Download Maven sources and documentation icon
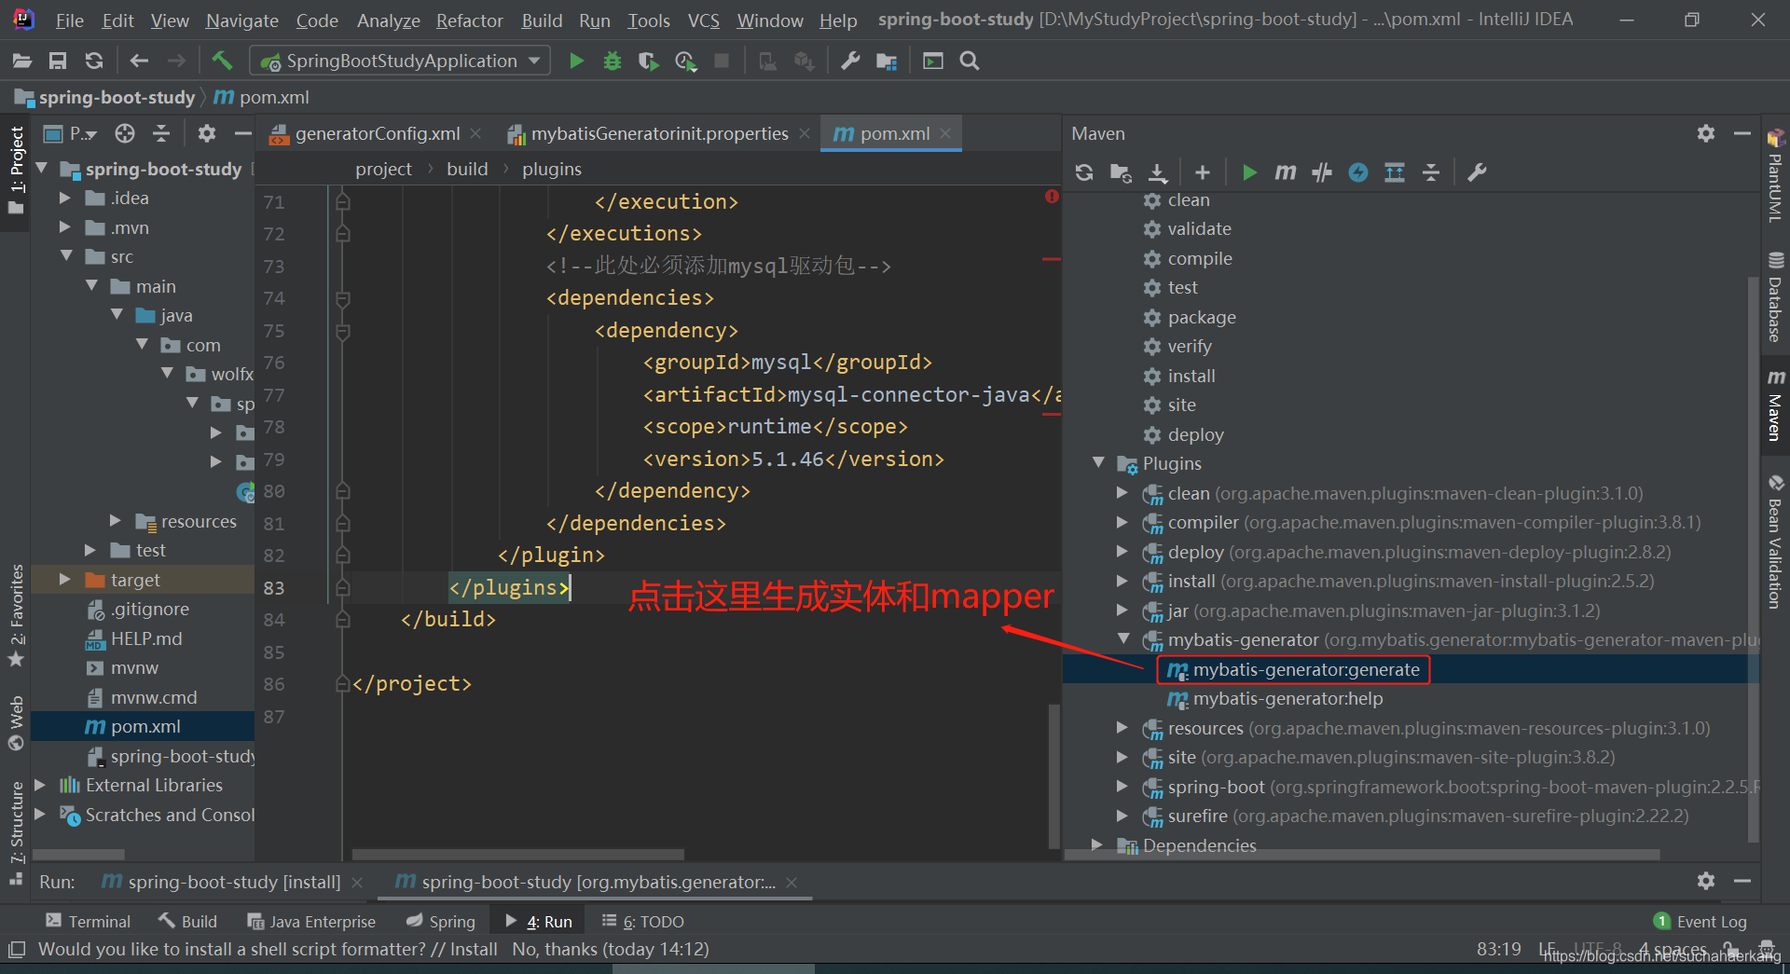This screenshot has width=1790, height=974. [x=1157, y=172]
